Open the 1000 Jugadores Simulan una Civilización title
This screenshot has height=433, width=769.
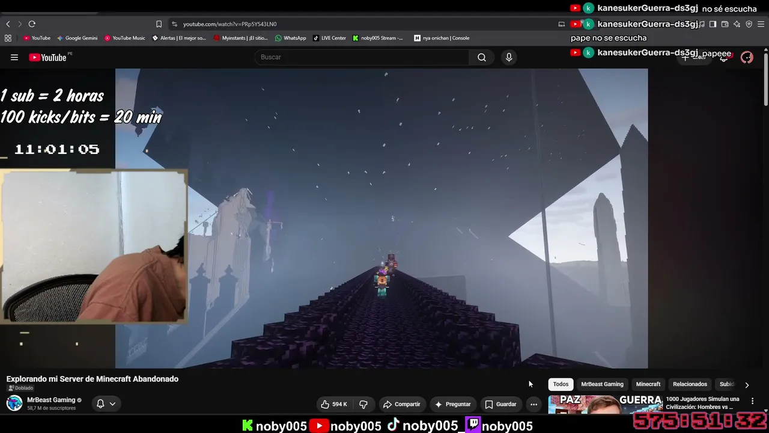(703, 403)
